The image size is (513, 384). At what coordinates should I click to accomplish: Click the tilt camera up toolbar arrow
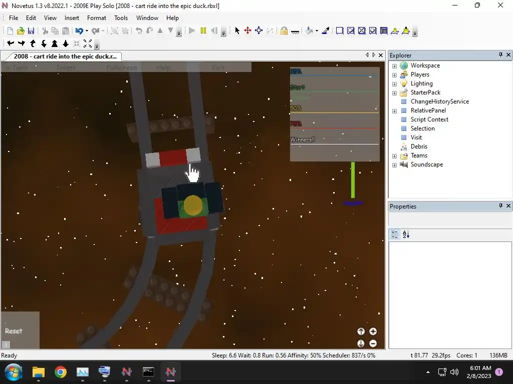point(33,43)
